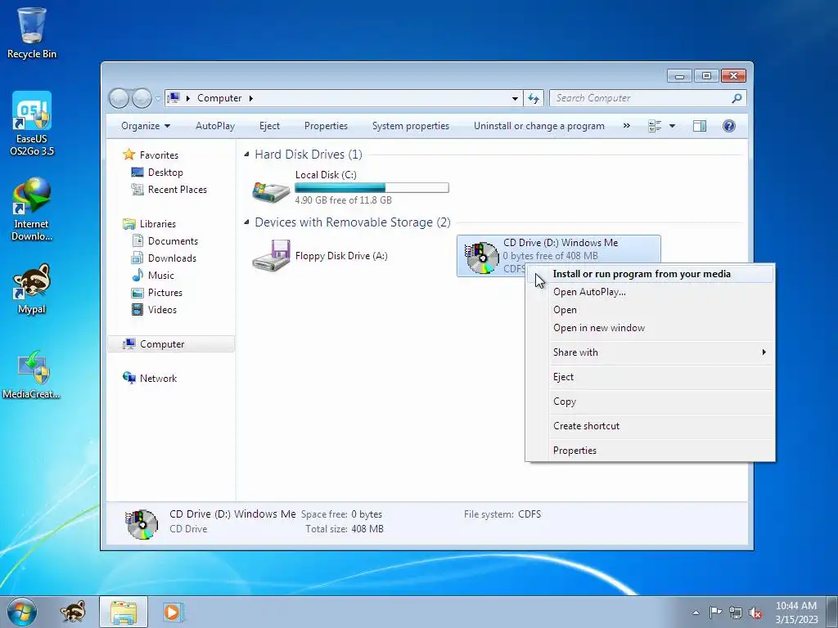Launch the Mypal desktop shortcut
Viewport: 838px width, 628px height.
pyautogui.click(x=32, y=289)
